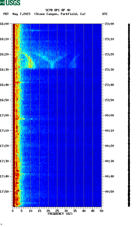Click the 00:50 UTC time label
140x227 pixels.
tap(110, 191)
